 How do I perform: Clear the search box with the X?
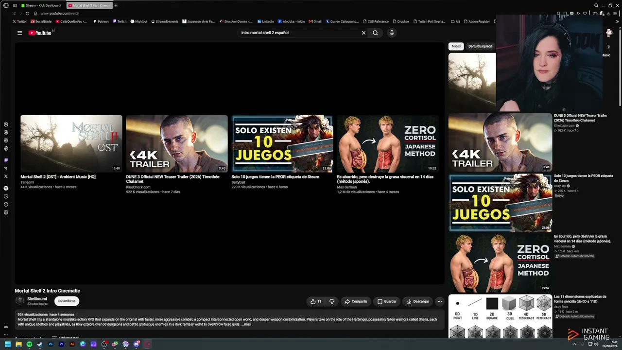point(363,33)
